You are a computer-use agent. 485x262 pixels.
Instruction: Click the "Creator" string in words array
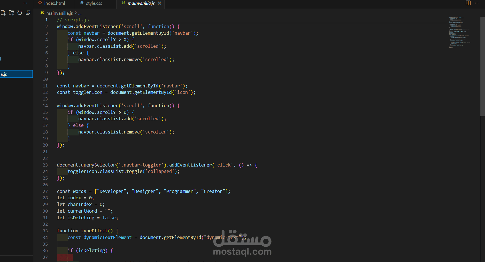pyautogui.click(x=213, y=191)
